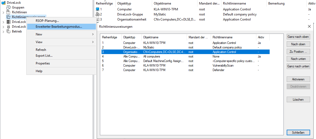Sort dialog list by Richtlinienname column

click(234, 37)
